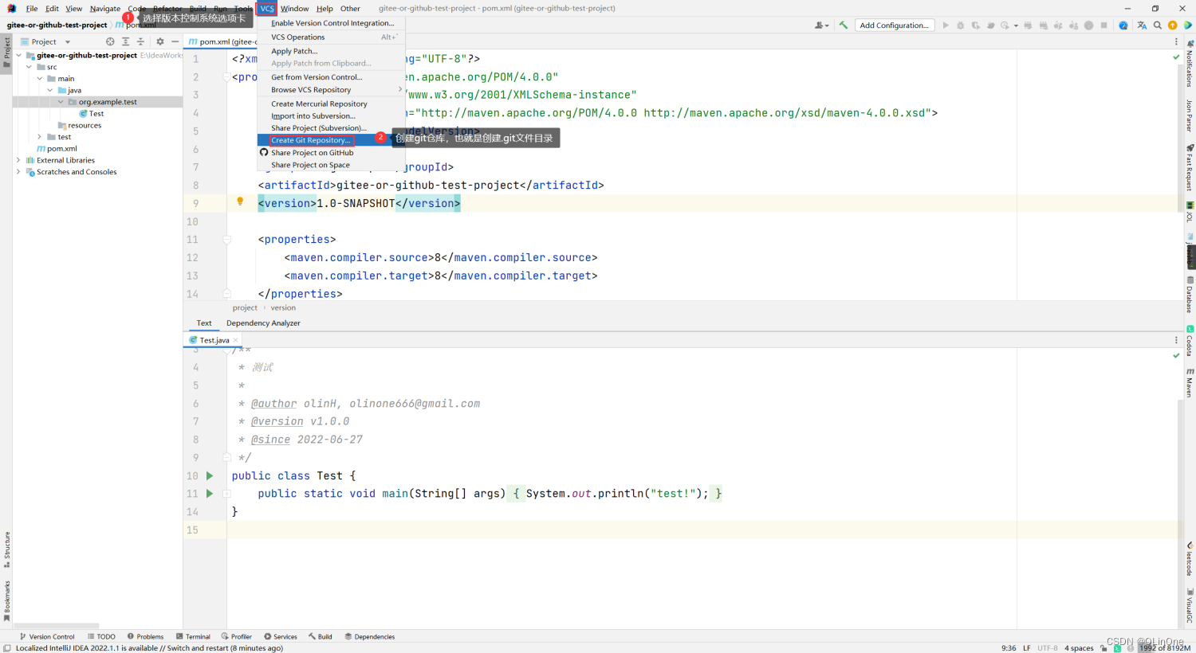Click the IDEA update notification in status bar
This screenshot has height=653, width=1196.
point(149,648)
